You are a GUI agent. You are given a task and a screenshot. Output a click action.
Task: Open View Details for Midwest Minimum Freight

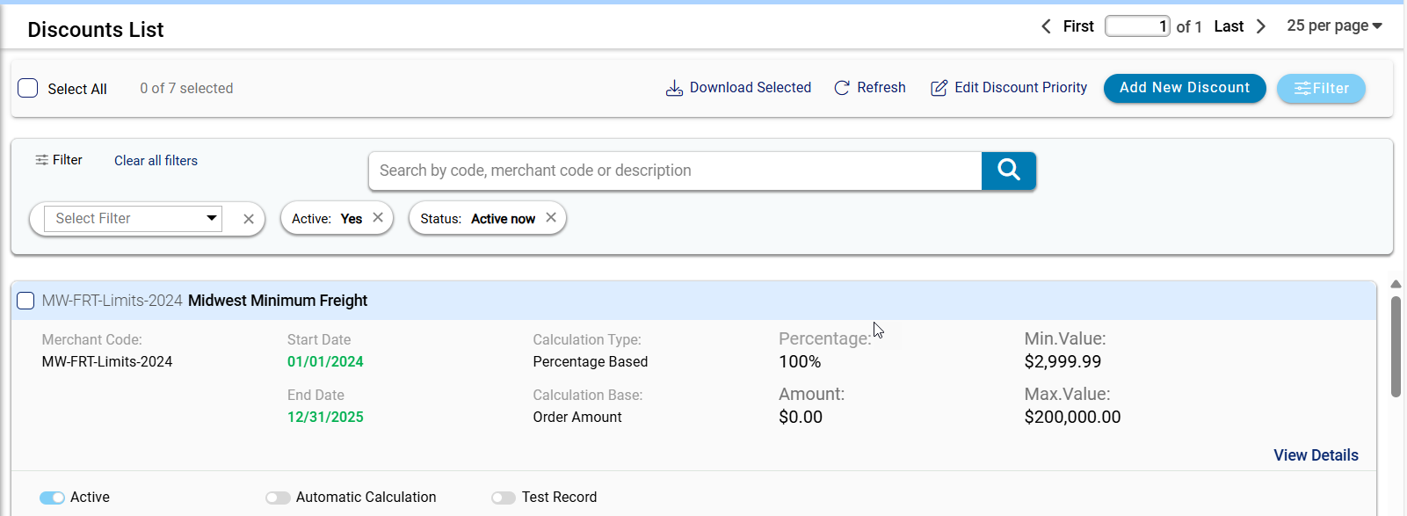[1316, 455]
